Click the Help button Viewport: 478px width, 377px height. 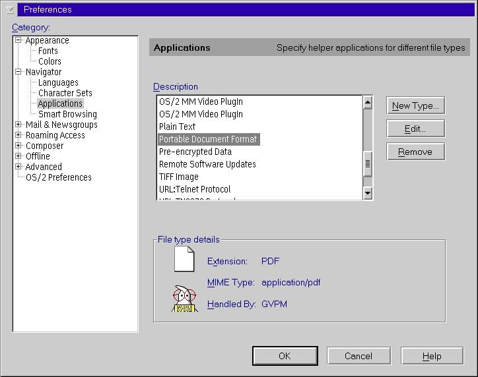tap(432, 356)
